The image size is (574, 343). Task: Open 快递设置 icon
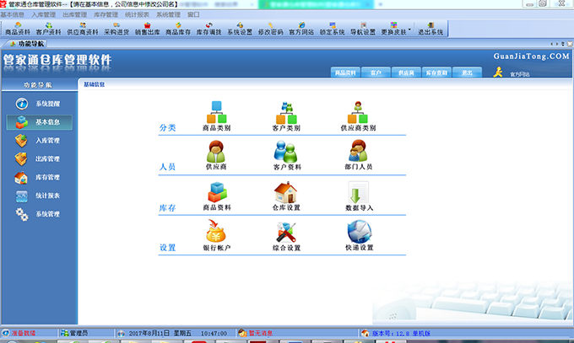[359, 235]
